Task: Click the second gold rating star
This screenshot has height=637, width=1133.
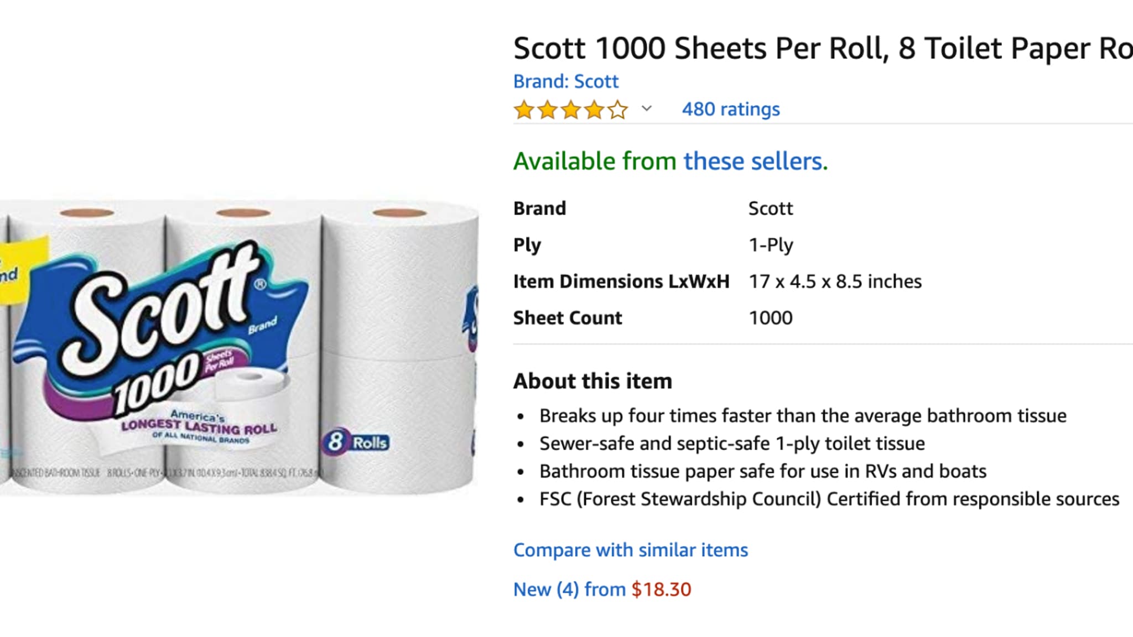Action: click(547, 110)
